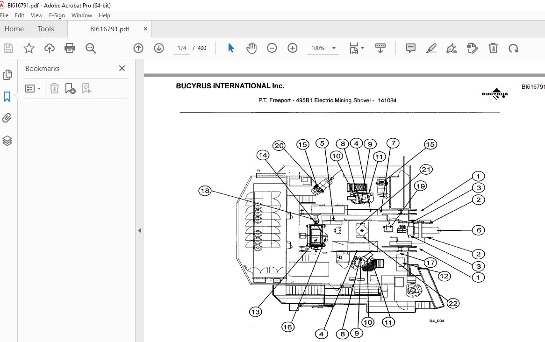Click the Stamp tool icon

[x=473, y=48]
